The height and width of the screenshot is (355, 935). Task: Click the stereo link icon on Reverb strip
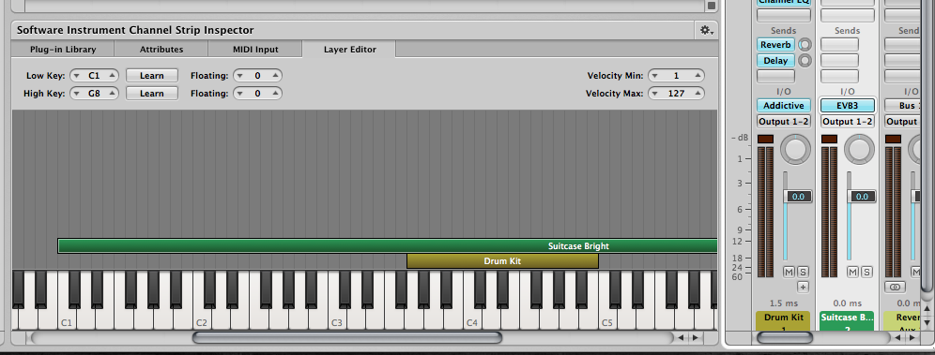[894, 288]
